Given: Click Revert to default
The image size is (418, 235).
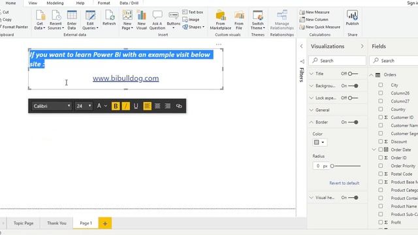Looking at the screenshot, I should [344, 183].
